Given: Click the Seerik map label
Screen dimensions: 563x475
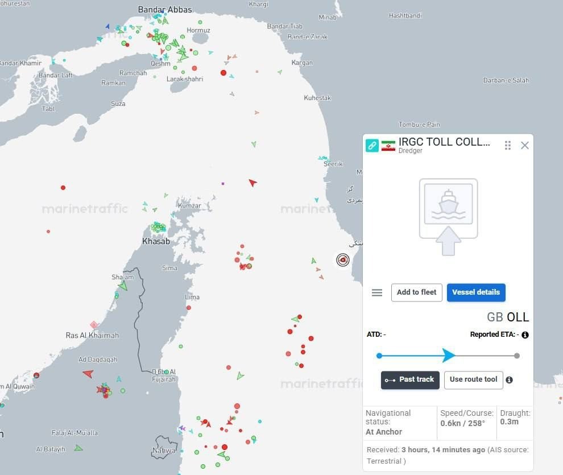Looking at the screenshot, I should coord(333,164).
